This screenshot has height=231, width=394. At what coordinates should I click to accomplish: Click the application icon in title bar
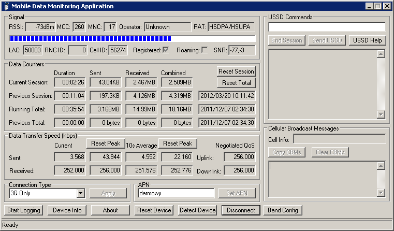coord(6,6)
